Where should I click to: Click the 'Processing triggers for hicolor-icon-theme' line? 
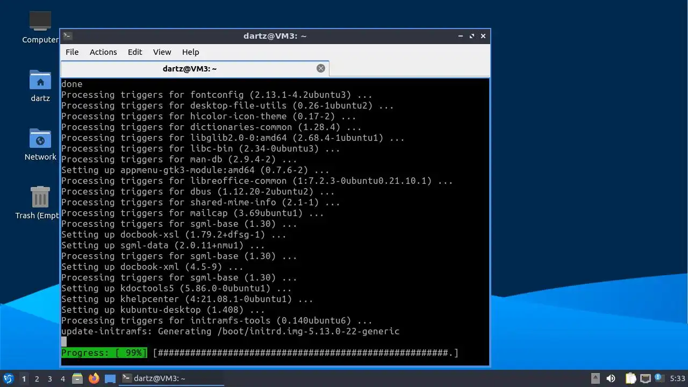coord(209,116)
